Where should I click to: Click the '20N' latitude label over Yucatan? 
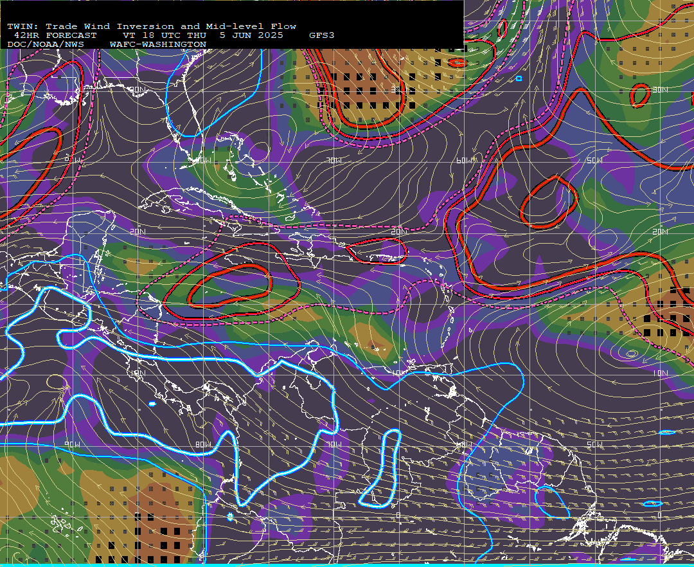[138, 231]
